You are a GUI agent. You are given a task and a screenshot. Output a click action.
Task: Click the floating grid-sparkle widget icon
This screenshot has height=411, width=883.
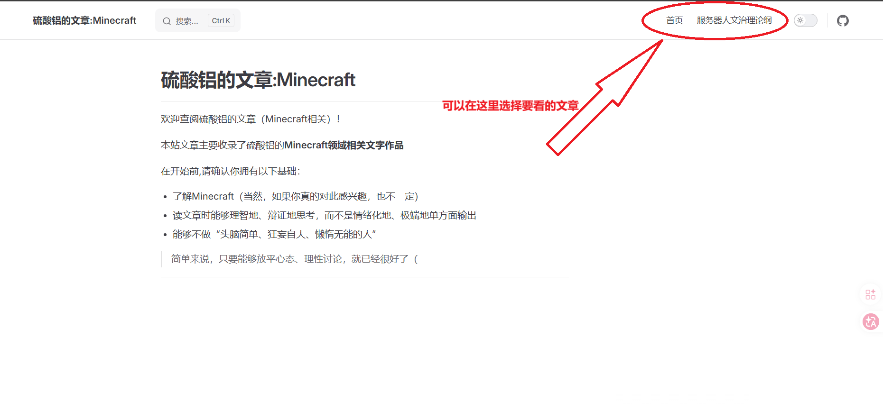click(871, 294)
